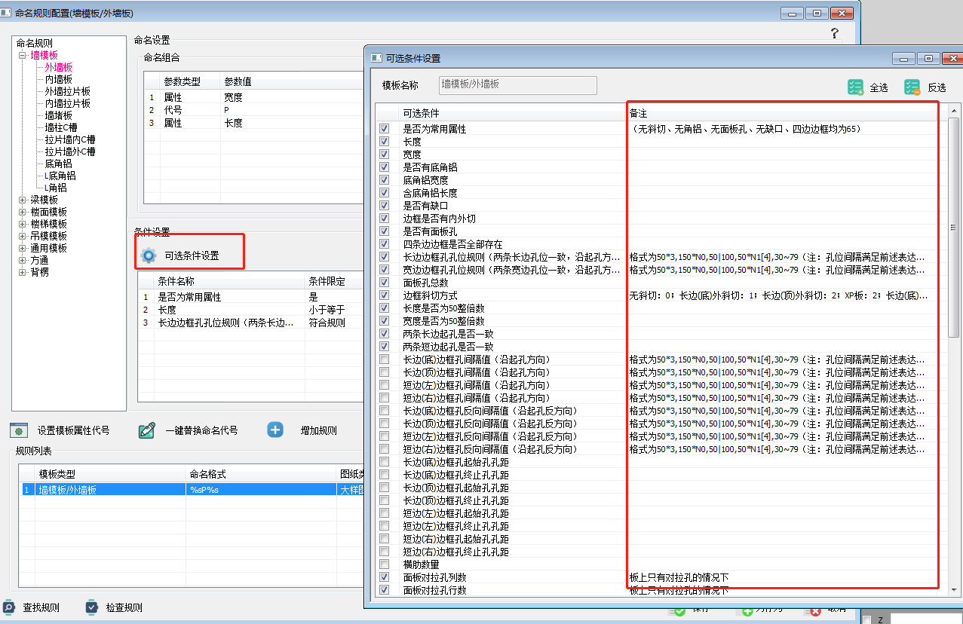The height and width of the screenshot is (624, 963).
Task: Click the 查找规则 button label
Action: click(x=41, y=608)
